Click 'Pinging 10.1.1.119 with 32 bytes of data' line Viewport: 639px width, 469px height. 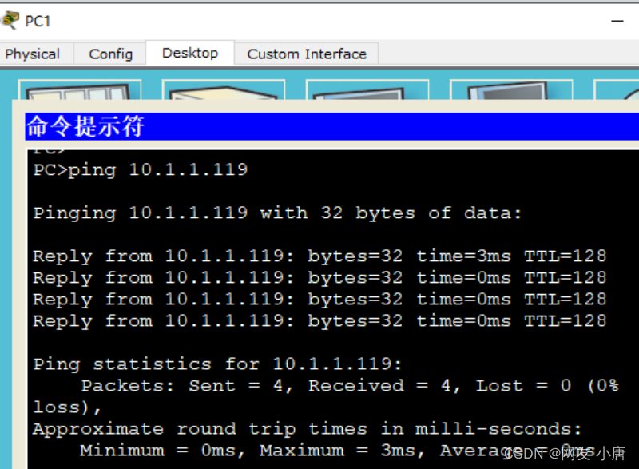[277, 213]
